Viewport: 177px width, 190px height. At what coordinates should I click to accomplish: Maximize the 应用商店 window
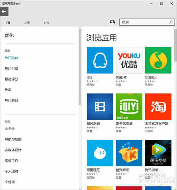pos(161,4)
